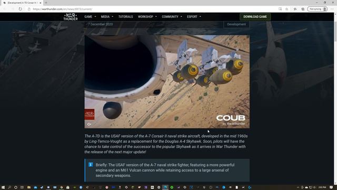Screen dimensions: 337x190
Task: Open a new browser tab
Action: (46, 3)
